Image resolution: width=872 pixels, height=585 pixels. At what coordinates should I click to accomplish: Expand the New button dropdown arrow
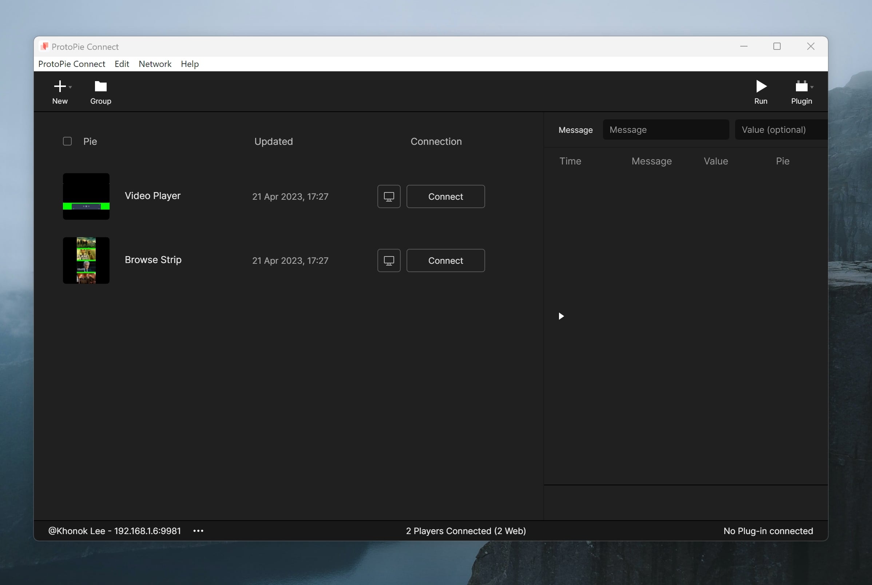(x=70, y=87)
